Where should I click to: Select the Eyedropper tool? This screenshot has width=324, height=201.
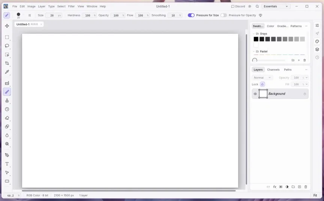[x=7, y=72]
